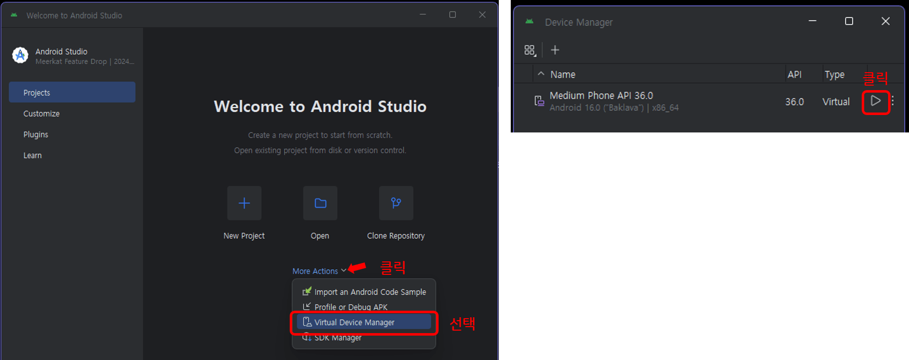Maximize the Welcome to Android Studio window

click(453, 14)
